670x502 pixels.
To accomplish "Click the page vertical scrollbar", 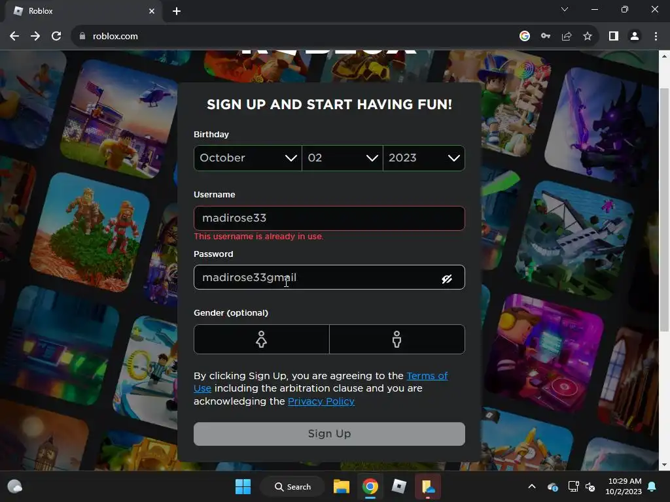I will tap(664, 209).
